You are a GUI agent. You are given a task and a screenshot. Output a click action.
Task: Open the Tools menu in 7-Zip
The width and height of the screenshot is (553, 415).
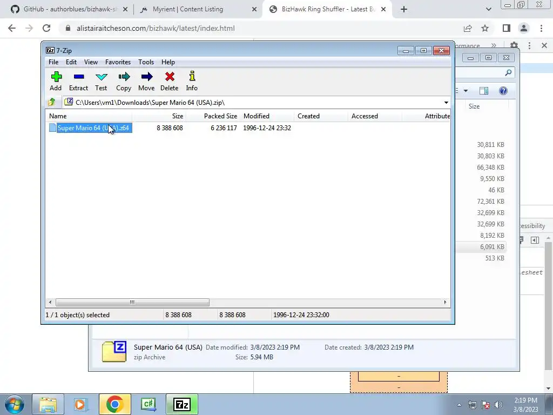pos(146,62)
